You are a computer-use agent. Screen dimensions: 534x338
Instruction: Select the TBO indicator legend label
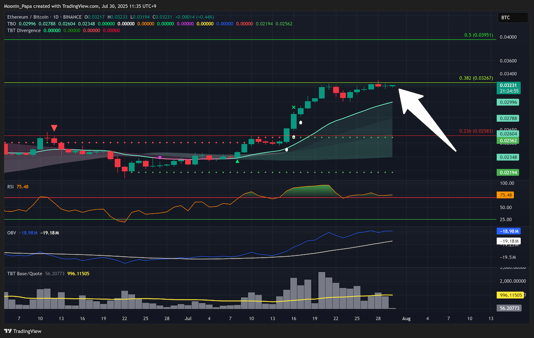coord(12,24)
